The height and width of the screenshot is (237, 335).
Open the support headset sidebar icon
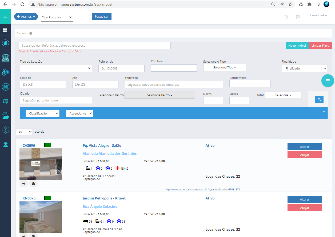pos(5,144)
